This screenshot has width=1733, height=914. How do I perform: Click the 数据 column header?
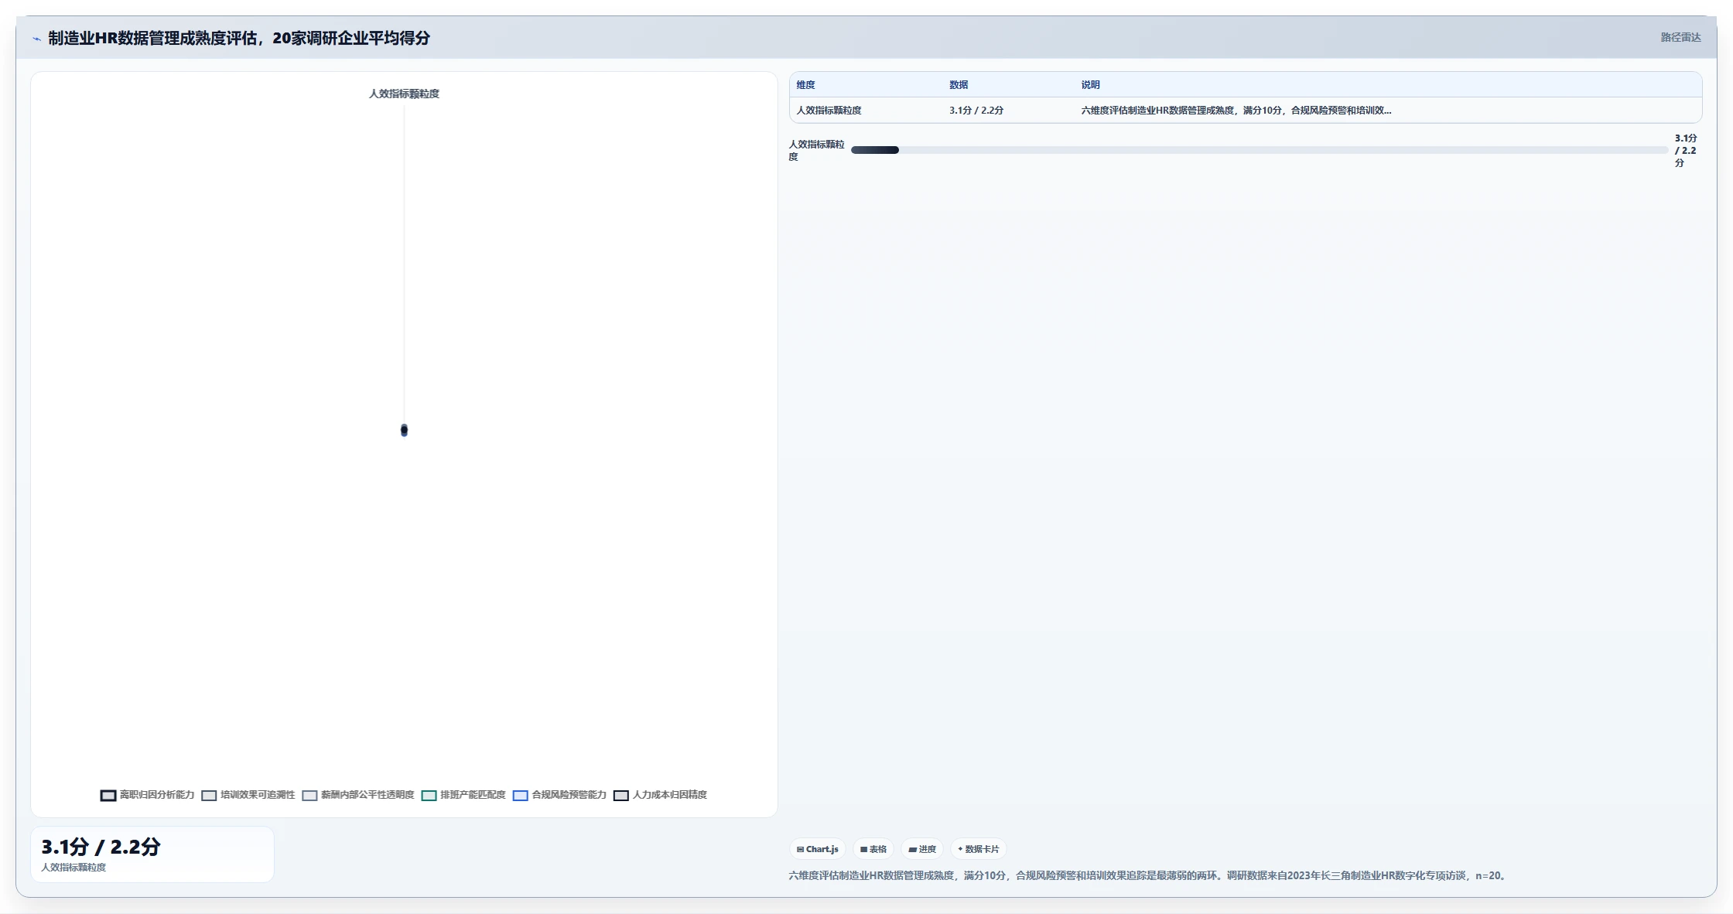coord(959,85)
